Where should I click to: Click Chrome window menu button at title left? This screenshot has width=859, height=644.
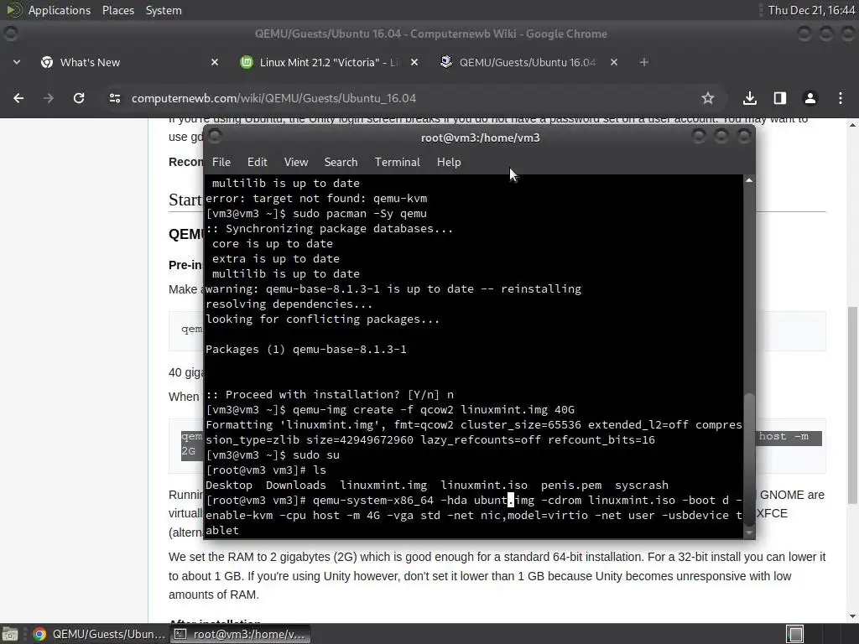coord(10,34)
